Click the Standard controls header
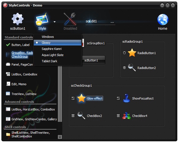 (x=19, y=37)
